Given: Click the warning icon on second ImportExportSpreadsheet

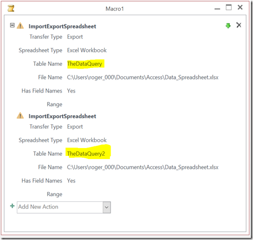Looking at the screenshot, I should [20, 116].
